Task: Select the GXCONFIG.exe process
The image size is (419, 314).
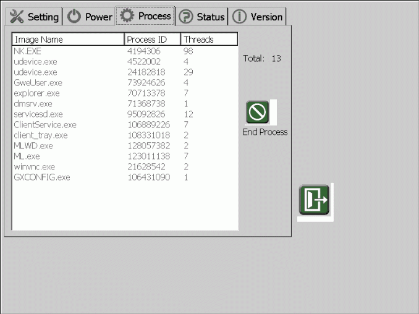Action: click(x=41, y=177)
